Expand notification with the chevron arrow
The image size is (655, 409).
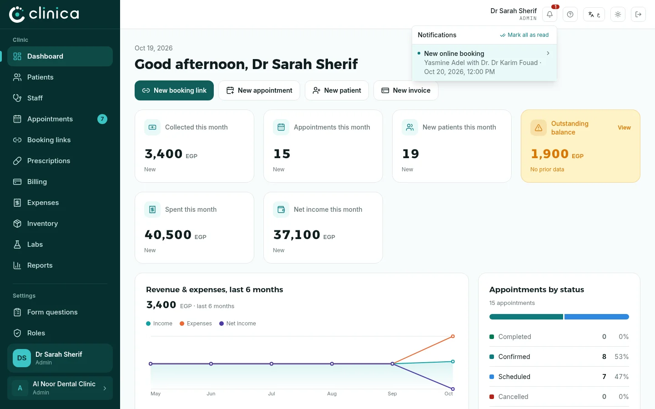548,53
